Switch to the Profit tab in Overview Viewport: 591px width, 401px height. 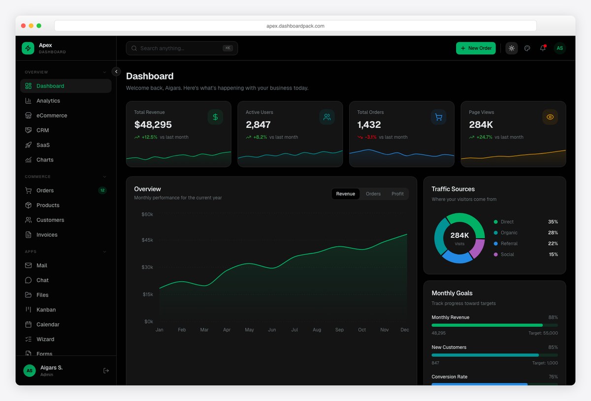tap(397, 194)
